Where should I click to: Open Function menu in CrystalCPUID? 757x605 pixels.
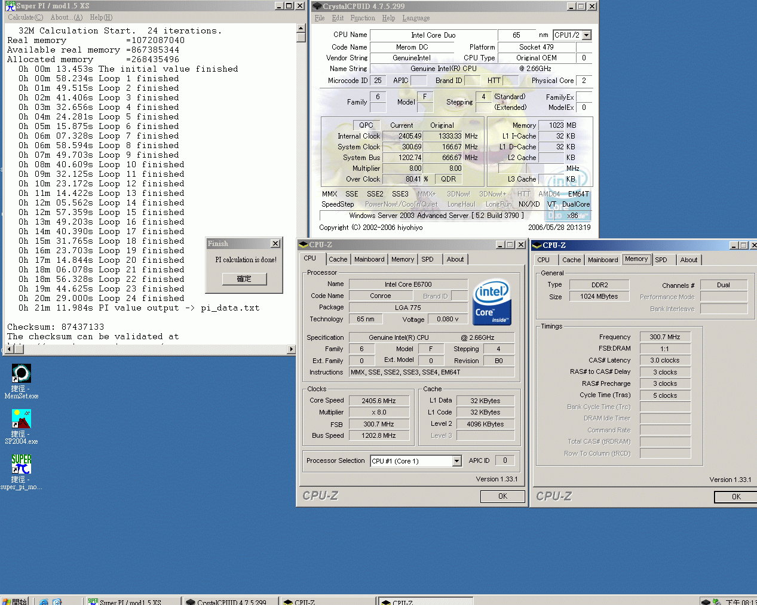(363, 18)
